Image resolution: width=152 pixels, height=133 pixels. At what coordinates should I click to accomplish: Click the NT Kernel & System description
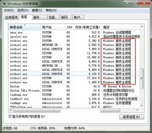[117, 86]
